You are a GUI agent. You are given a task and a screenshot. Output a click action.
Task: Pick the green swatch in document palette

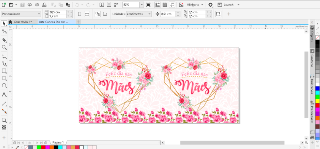coord(39,147)
